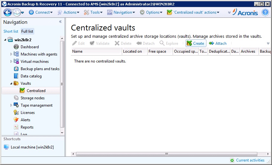Click the Back navigation arrow icon
The image size is (272, 165).
(x=7, y=12)
